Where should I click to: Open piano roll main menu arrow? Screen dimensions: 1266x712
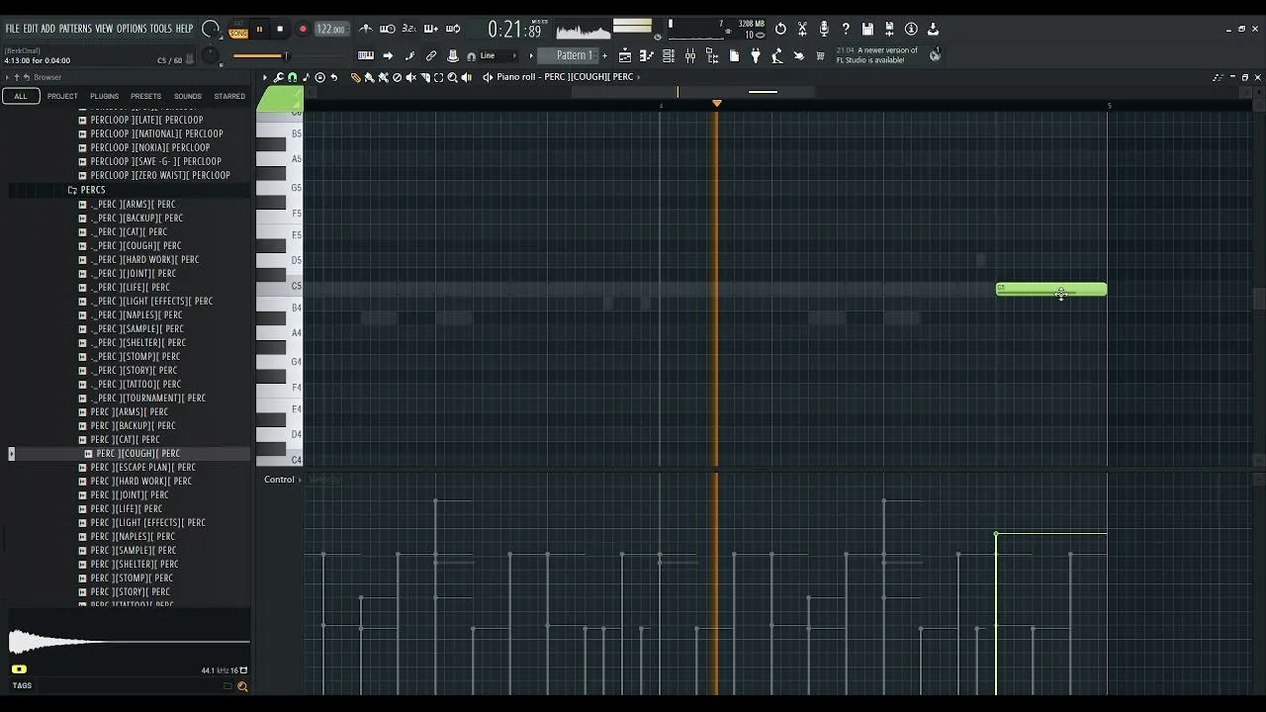tap(265, 77)
